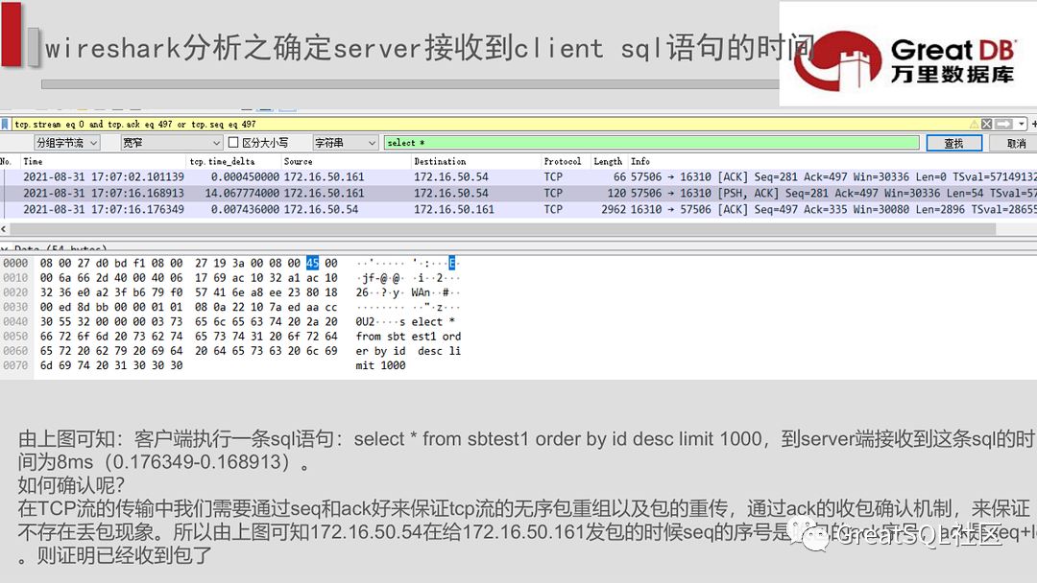Click the 取消 cancel button
Image resolution: width=1037 pixels, height=583 pixels.
[x=1014, y=143]
